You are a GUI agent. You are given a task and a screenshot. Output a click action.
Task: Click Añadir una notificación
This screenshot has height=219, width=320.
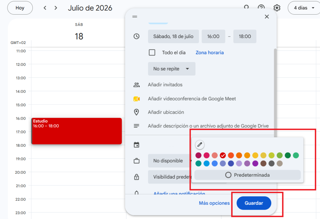(179, 193)
